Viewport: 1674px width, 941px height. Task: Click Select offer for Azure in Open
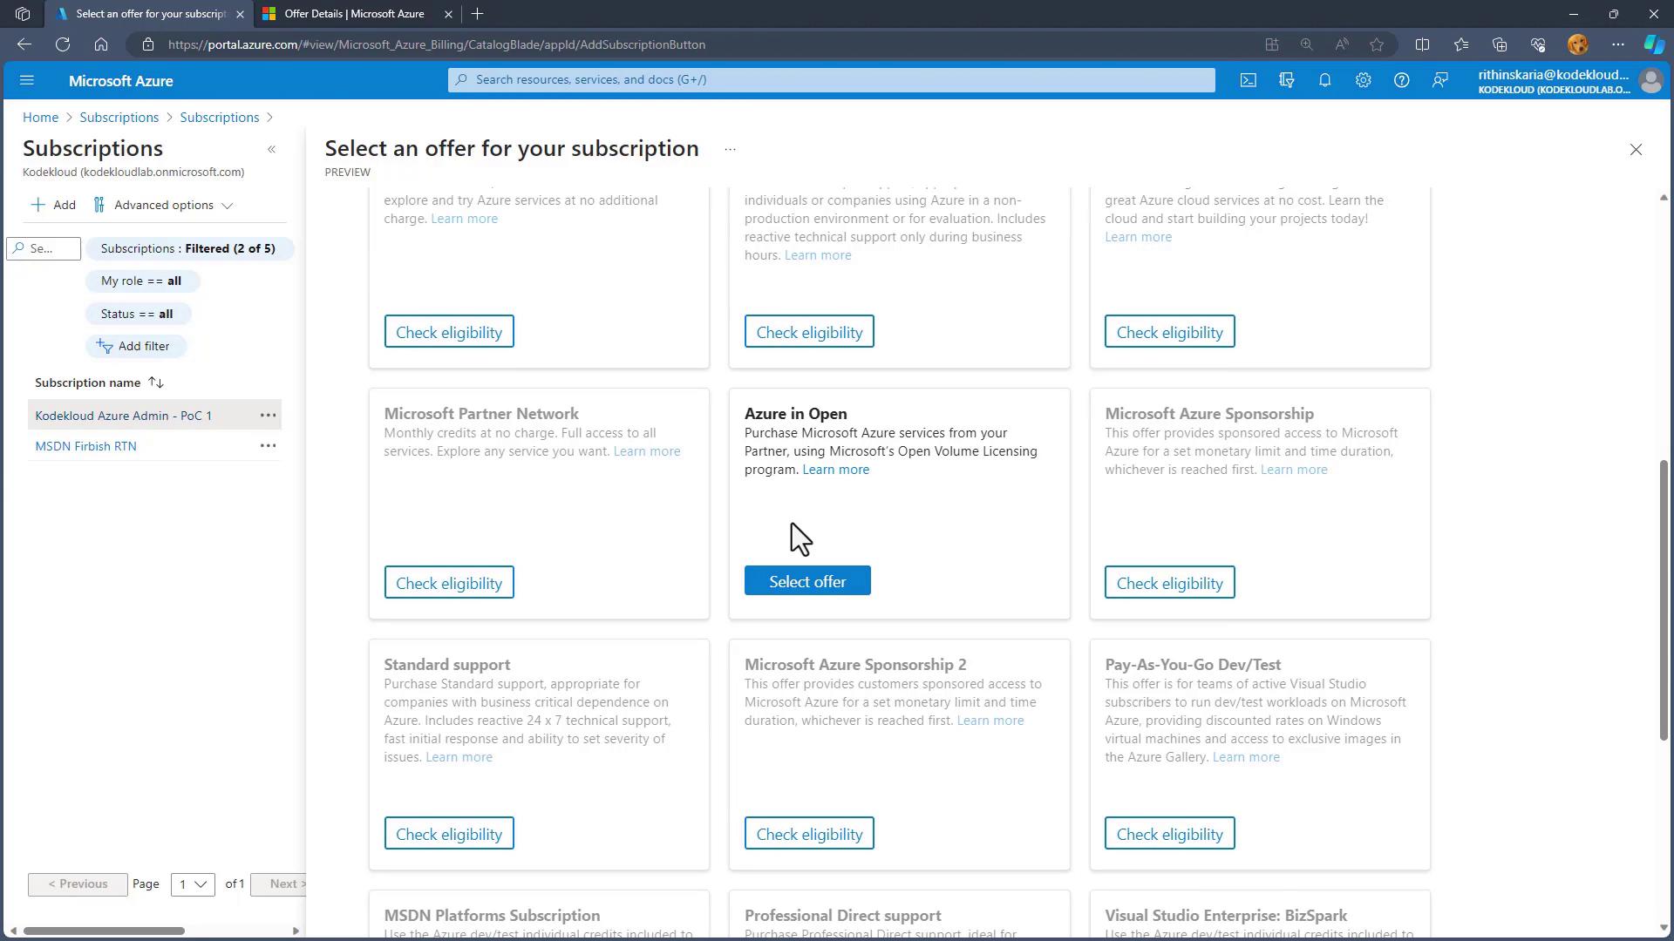pyautogui.click(x=806, y=581)
